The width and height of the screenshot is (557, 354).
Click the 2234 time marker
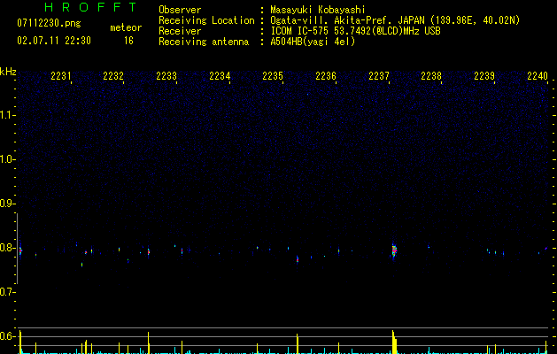tap(220, 76)
